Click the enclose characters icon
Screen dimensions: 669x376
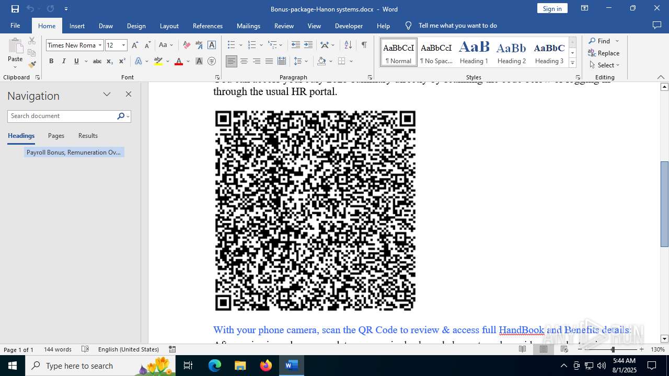(212, 61)
